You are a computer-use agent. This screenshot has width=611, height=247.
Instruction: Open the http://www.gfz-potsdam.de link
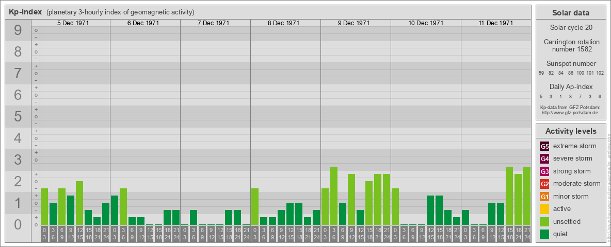click(x=571, y=113)
